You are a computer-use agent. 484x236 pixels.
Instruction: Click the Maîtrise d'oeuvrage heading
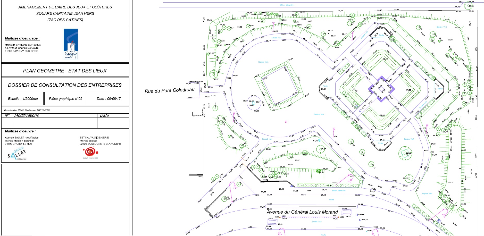pyautogui.click(x=22, y=38)
